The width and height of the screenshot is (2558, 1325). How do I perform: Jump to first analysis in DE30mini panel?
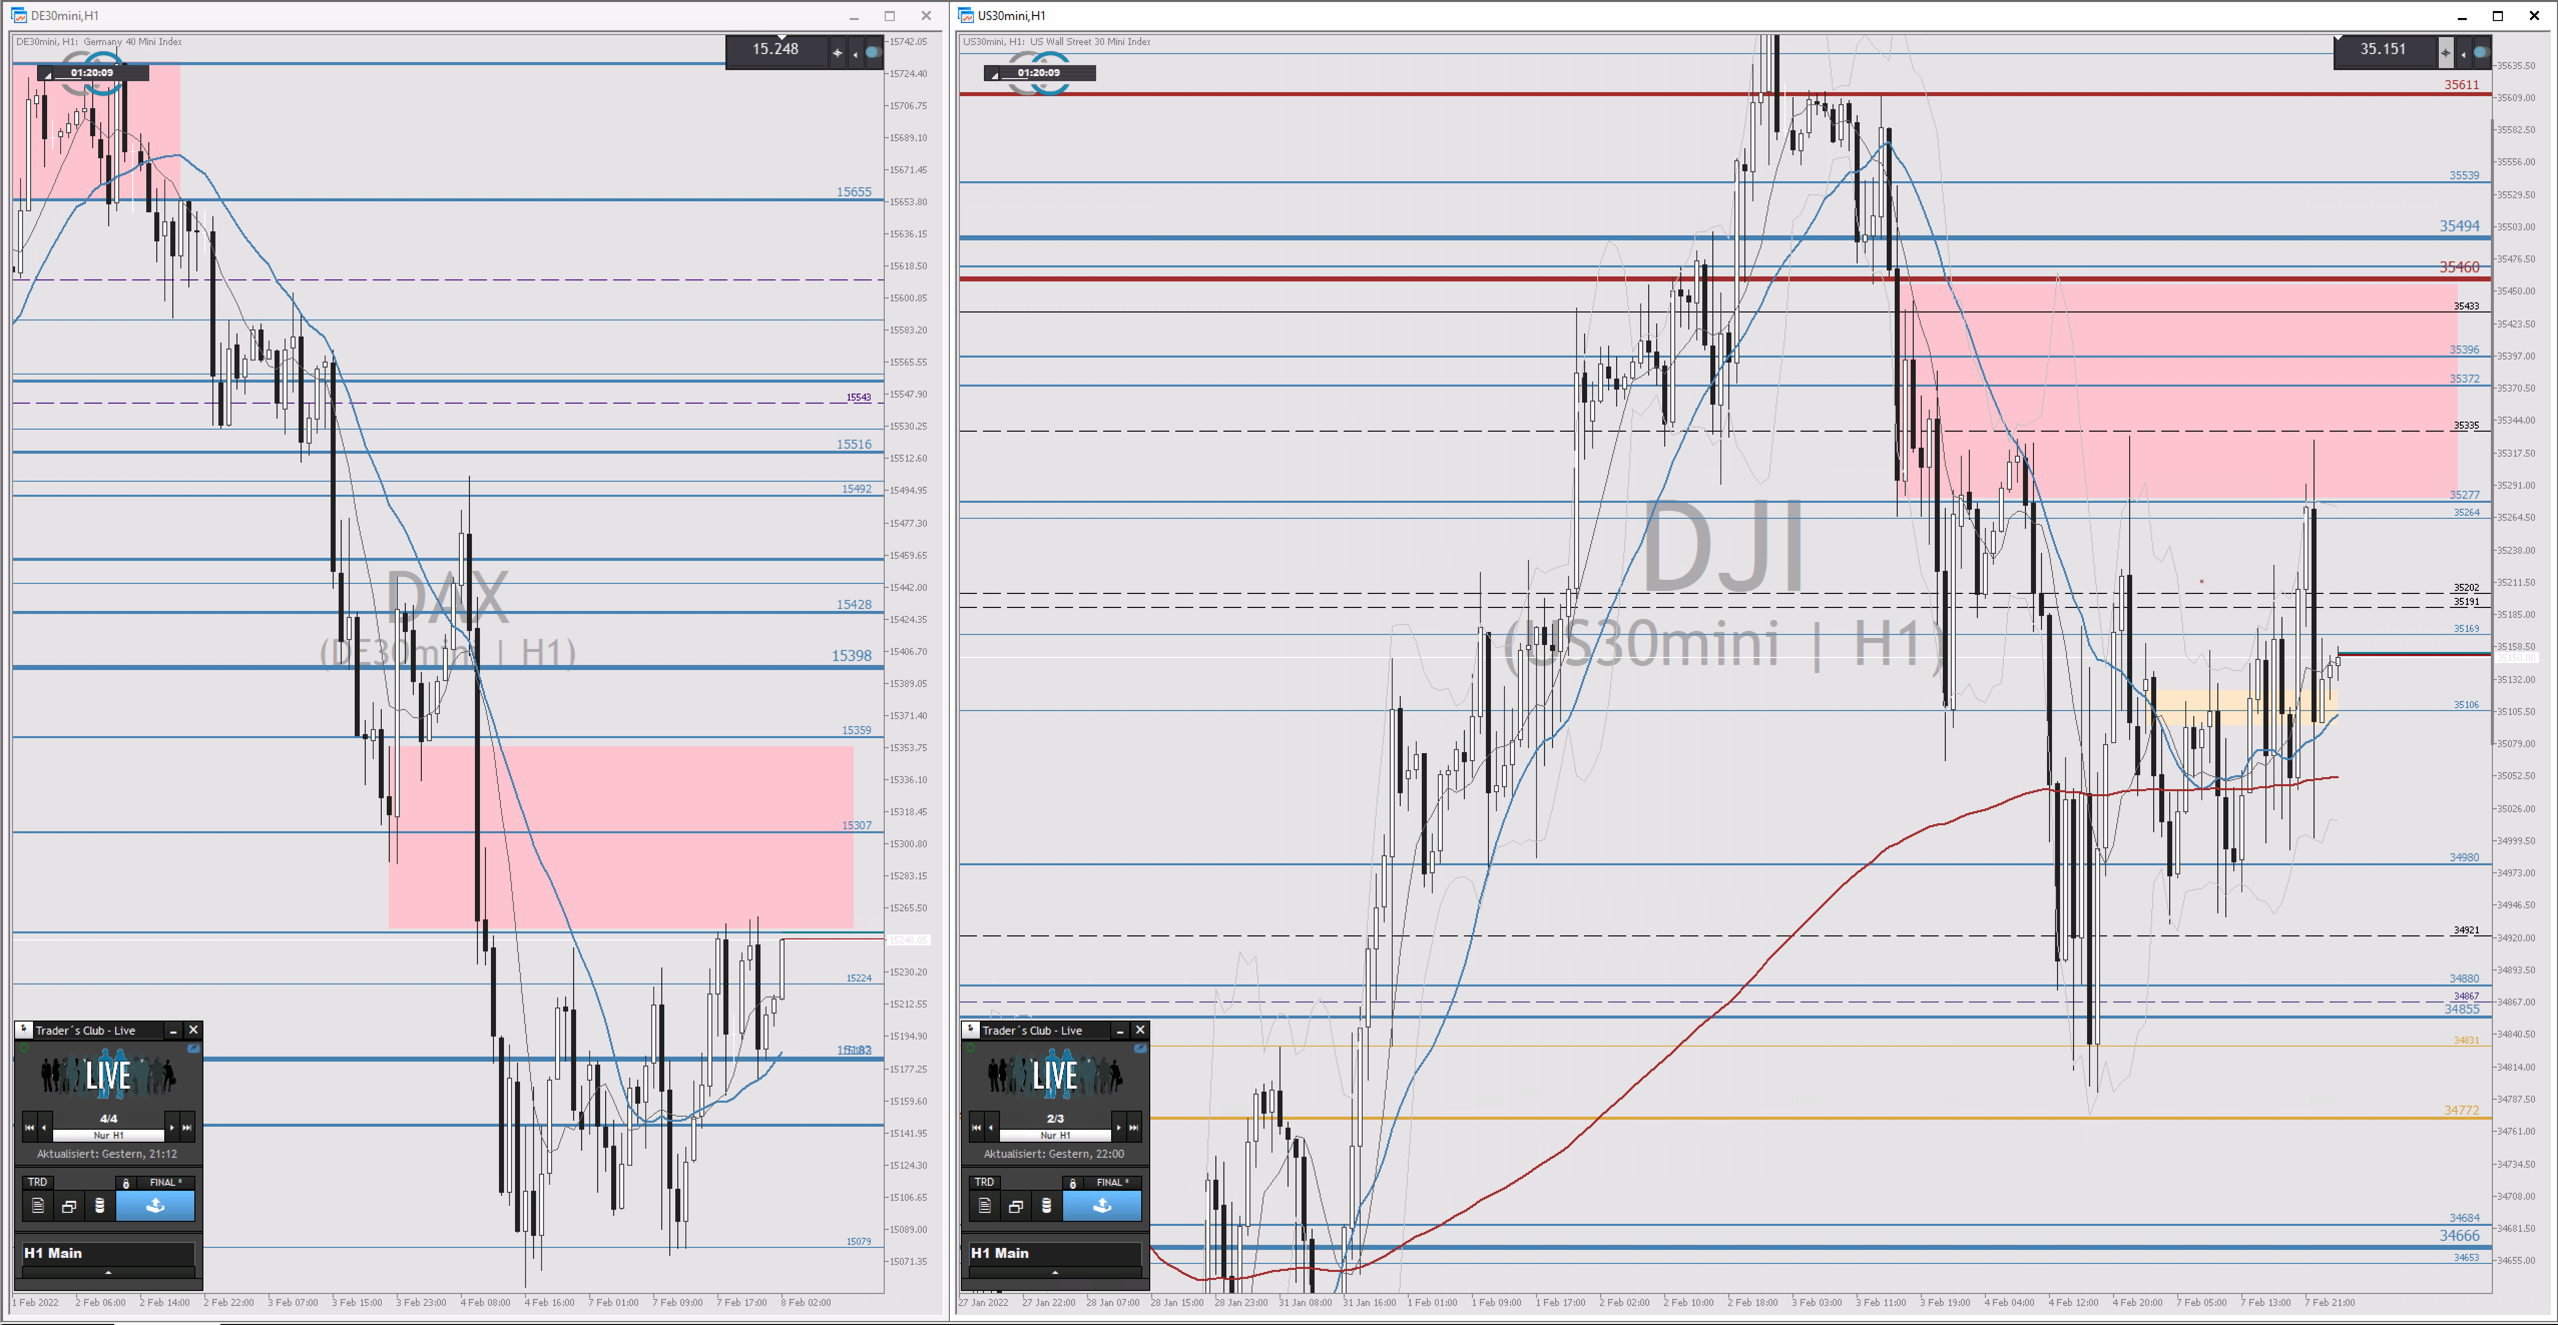pos(29,1128)
